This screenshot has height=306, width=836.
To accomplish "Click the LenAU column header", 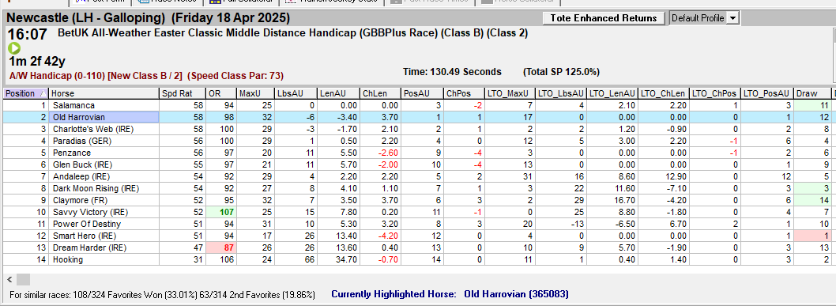I will (338, 93).
